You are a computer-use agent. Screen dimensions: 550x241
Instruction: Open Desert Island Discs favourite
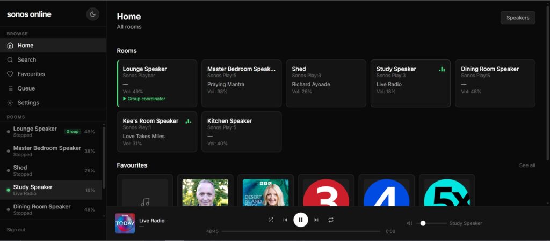click(265, 190)
